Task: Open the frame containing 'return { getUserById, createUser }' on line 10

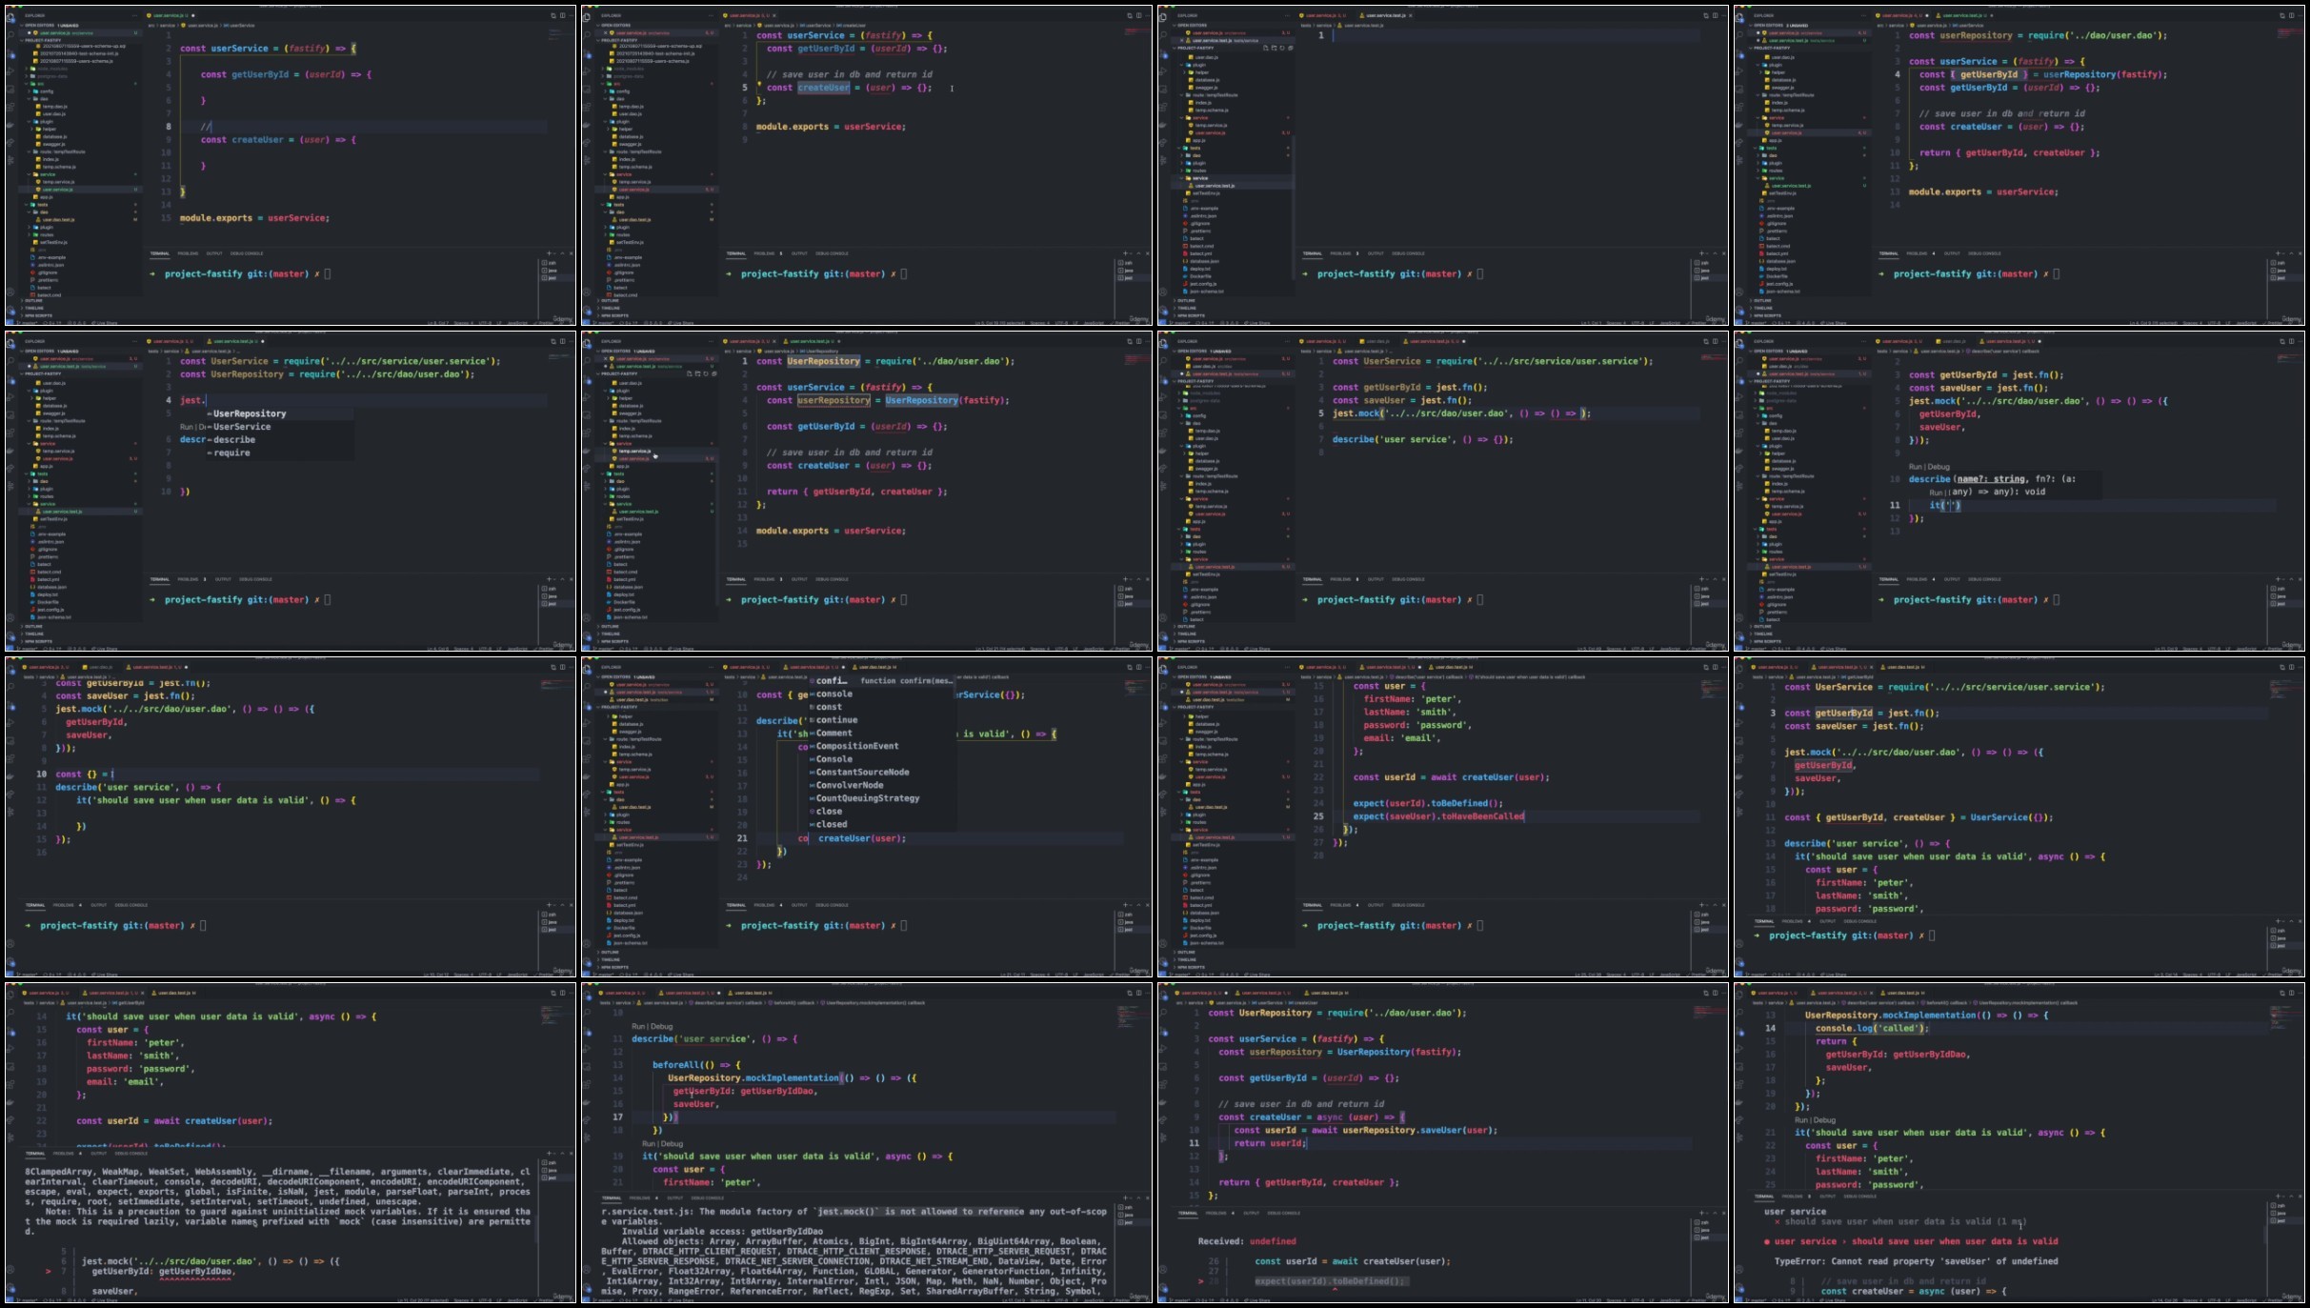Action: pos(2019,166)
